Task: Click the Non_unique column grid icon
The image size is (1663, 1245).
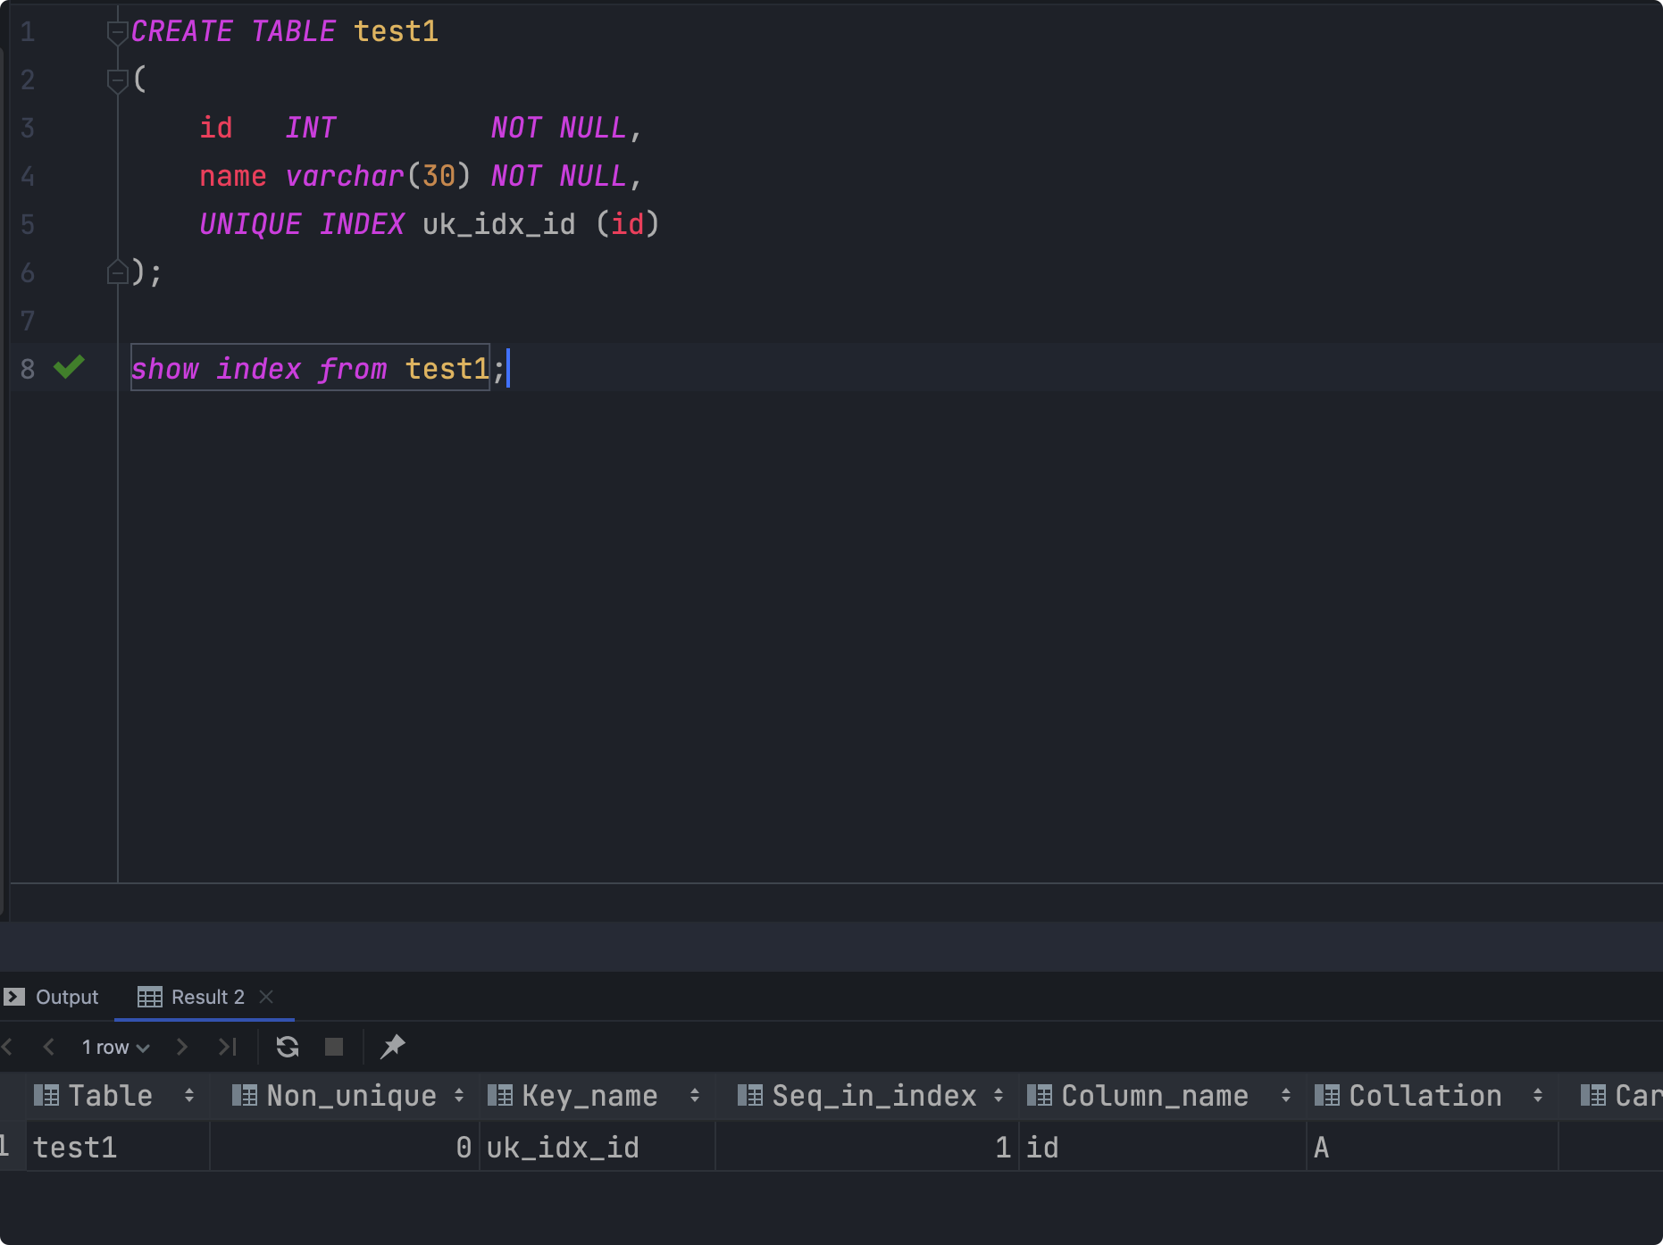Action: (x=245, y=1095)
